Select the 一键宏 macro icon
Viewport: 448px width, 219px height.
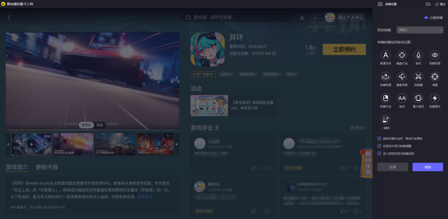pyautogui.click(x=385, y=120)
